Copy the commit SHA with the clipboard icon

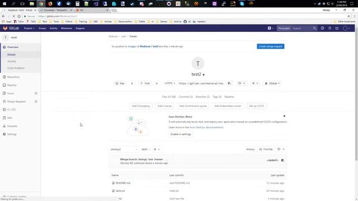(x=282, y=160)
